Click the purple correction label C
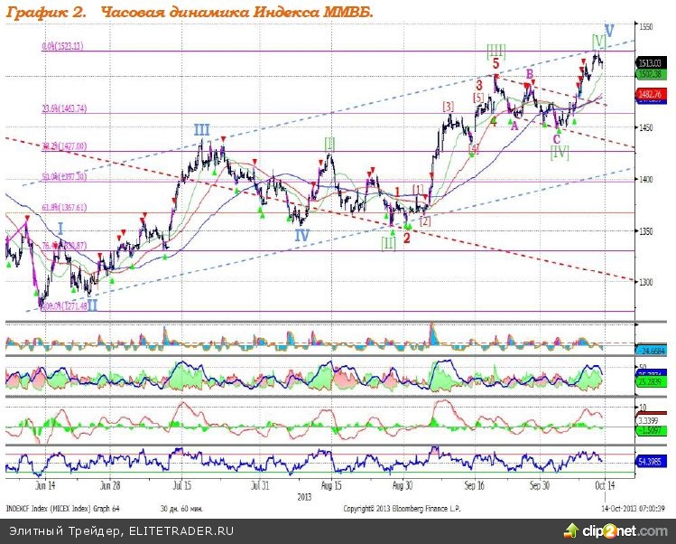Viewport: 676px width, 544px height. point(557,139)
